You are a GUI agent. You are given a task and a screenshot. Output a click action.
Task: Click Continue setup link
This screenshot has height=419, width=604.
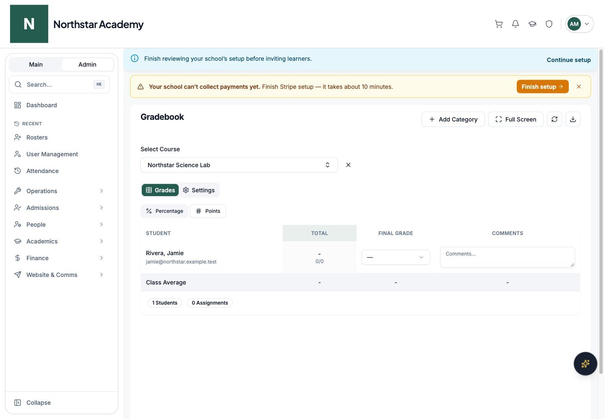coord(569,60)
